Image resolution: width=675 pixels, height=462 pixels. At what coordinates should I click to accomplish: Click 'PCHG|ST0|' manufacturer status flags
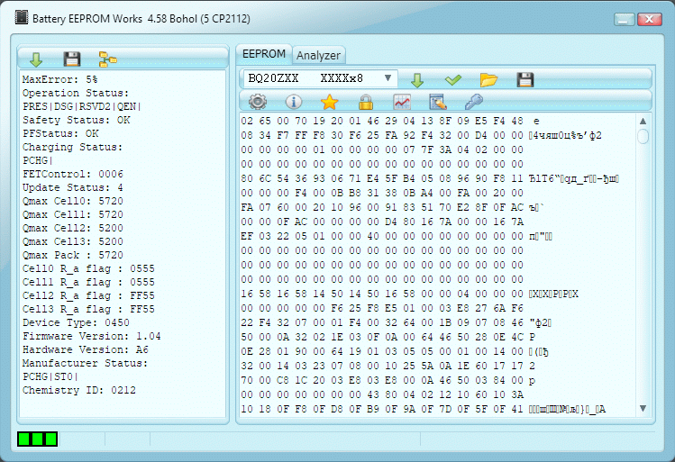tap(50, 376)
